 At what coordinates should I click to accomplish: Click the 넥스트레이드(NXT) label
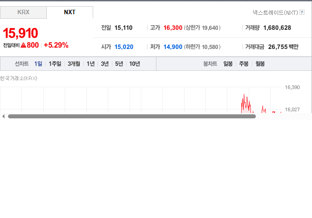click(x=275, y=13)
